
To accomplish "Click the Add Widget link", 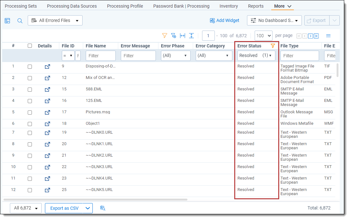I will point(224,20).
